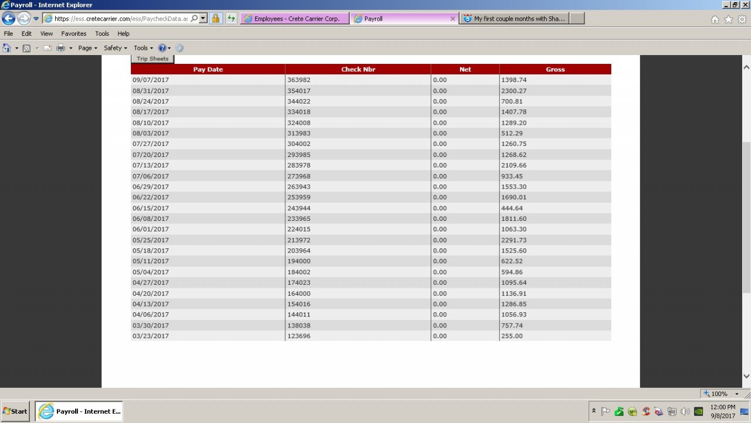
Task: Click the Windows Start button
Action: [x=15, y=411]
